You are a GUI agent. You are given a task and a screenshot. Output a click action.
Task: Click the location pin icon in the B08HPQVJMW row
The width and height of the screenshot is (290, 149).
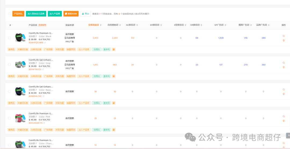[x=284, y=40]
